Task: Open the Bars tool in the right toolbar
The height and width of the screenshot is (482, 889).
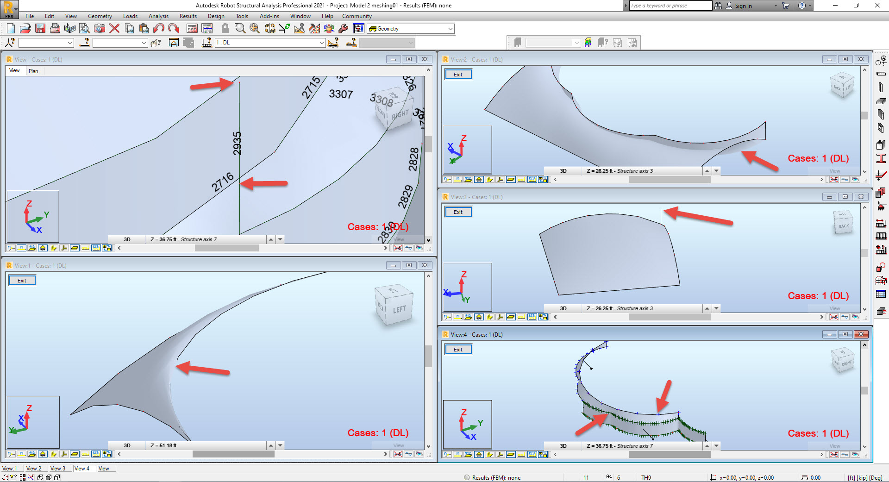Action: pyautogui.click(x=881, y=74)
